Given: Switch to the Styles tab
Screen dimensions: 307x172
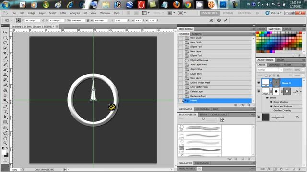Looking at the screenshot, I should [x=287, y=29].
